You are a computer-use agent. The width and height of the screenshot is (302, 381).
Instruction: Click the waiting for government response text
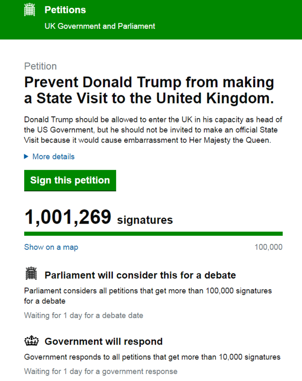pos(101,371)
